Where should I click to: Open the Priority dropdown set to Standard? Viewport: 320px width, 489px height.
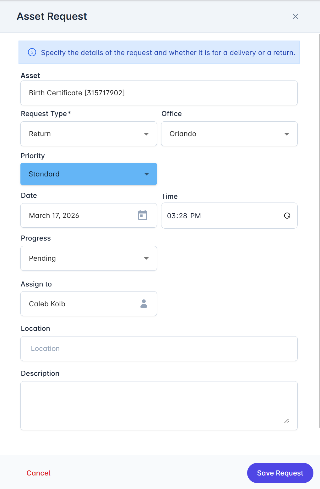coord(89,174)
